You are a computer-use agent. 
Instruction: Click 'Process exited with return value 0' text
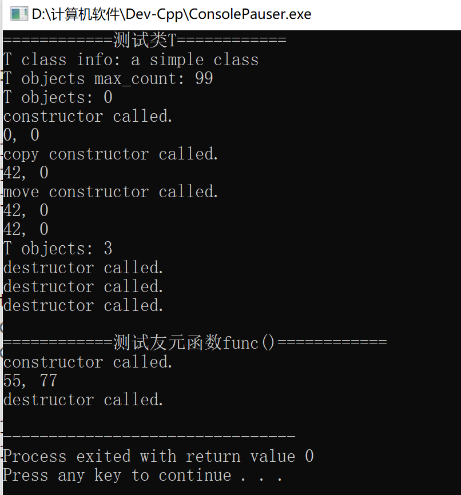(x=158, y=457)
